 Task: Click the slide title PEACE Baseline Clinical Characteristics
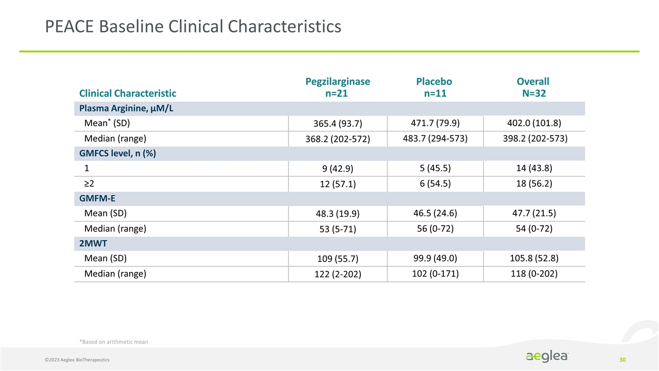[x=193, y=26]
